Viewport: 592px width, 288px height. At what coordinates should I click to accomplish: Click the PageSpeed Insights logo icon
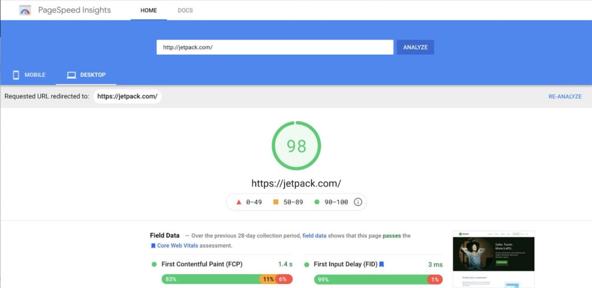click(x=25, y=10)
